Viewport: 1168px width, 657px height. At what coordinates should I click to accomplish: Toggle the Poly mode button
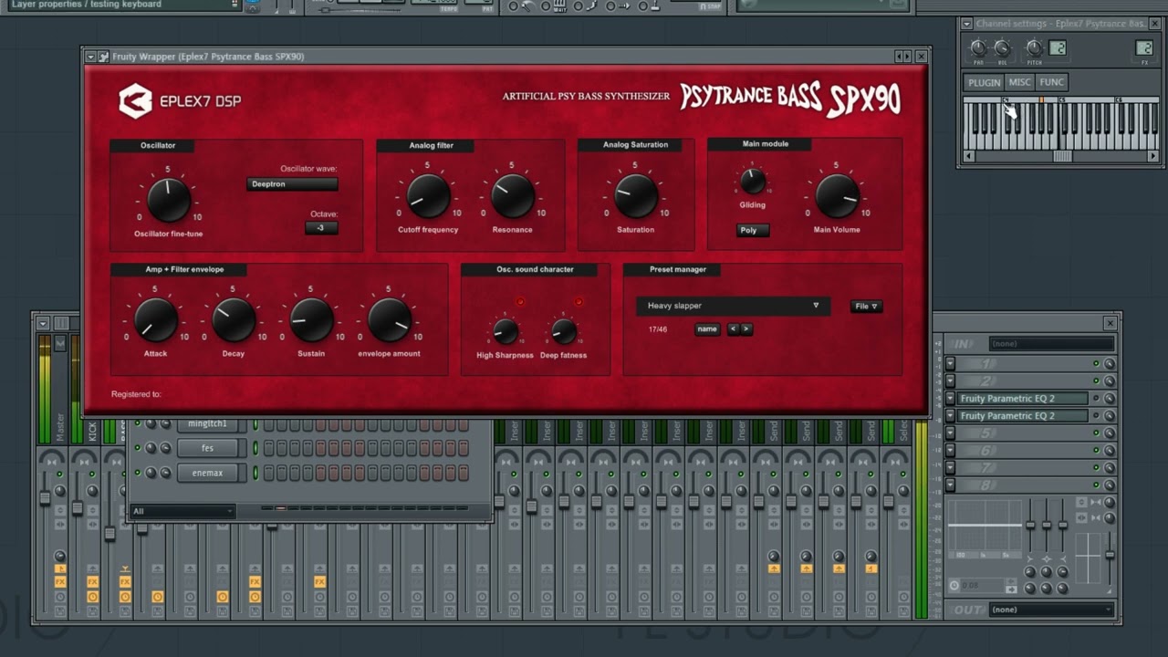pos(752,230)
